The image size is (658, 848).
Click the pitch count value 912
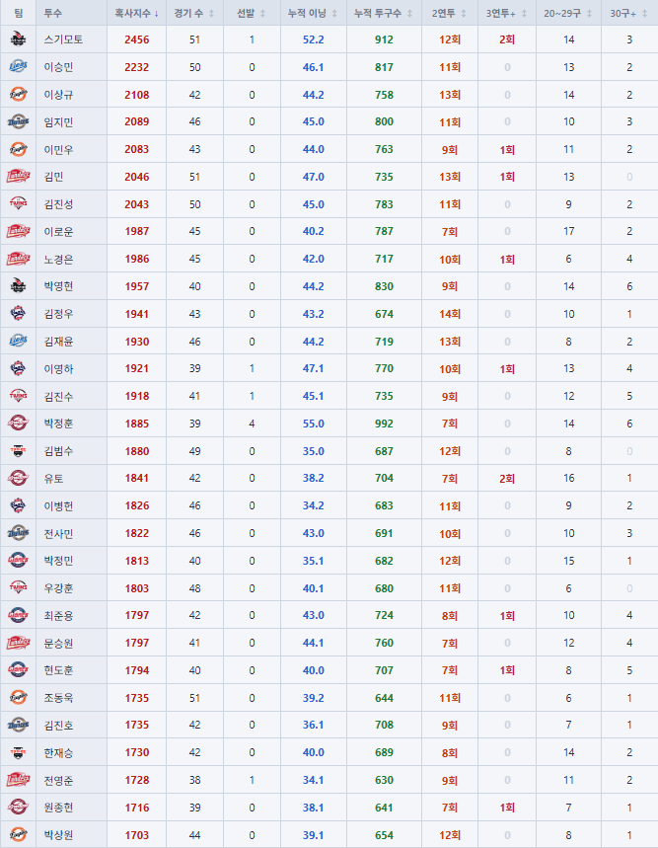384,39
